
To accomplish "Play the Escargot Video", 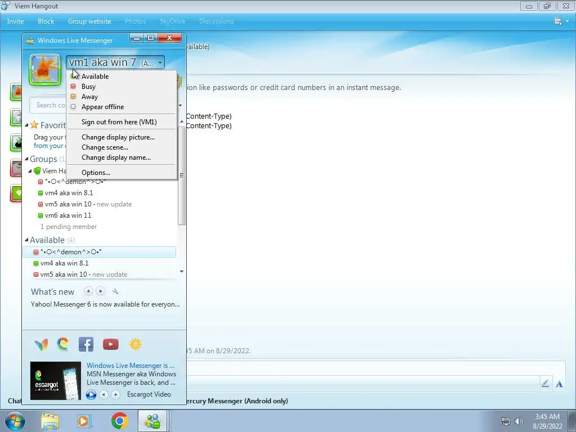I will pos(91,394).
